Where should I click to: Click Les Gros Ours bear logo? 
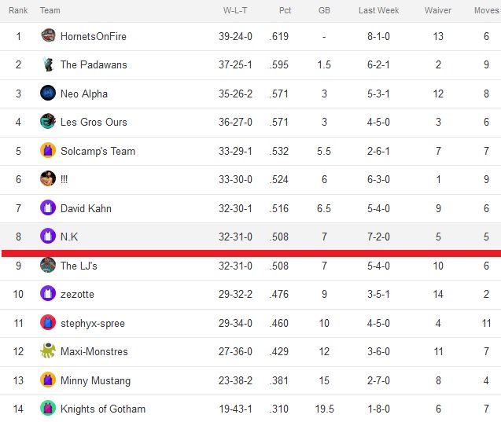point(48,121)
